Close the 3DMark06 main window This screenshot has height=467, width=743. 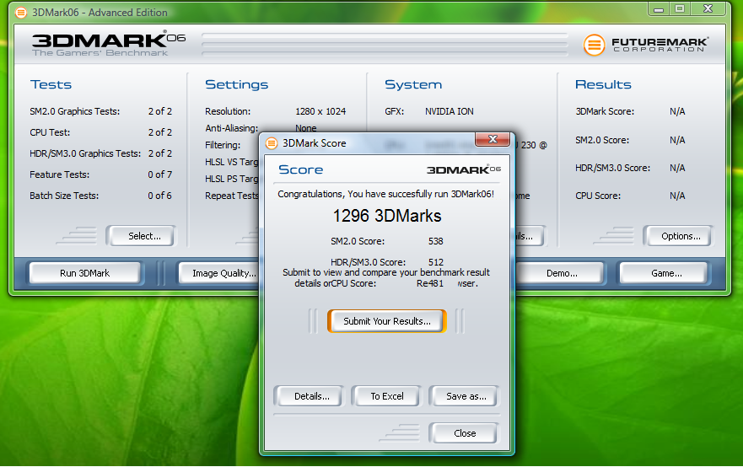[x=708, y=9]
